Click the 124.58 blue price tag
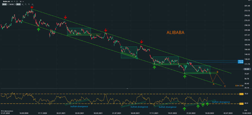The width and height of the screenshot is (252, 115). [x=241, y=61]
